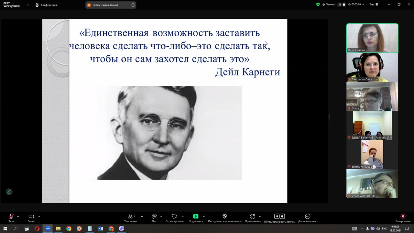Click the red Завершение end meeting button
This screenshot has height=233, width=414.
click(x=403, y=216)
